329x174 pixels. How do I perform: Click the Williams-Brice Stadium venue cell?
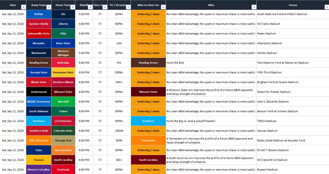pos(293,160)
